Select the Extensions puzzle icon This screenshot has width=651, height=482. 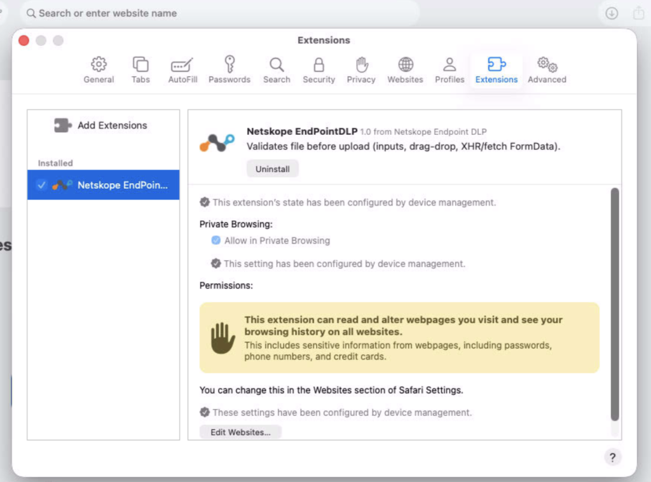point(497,64)
